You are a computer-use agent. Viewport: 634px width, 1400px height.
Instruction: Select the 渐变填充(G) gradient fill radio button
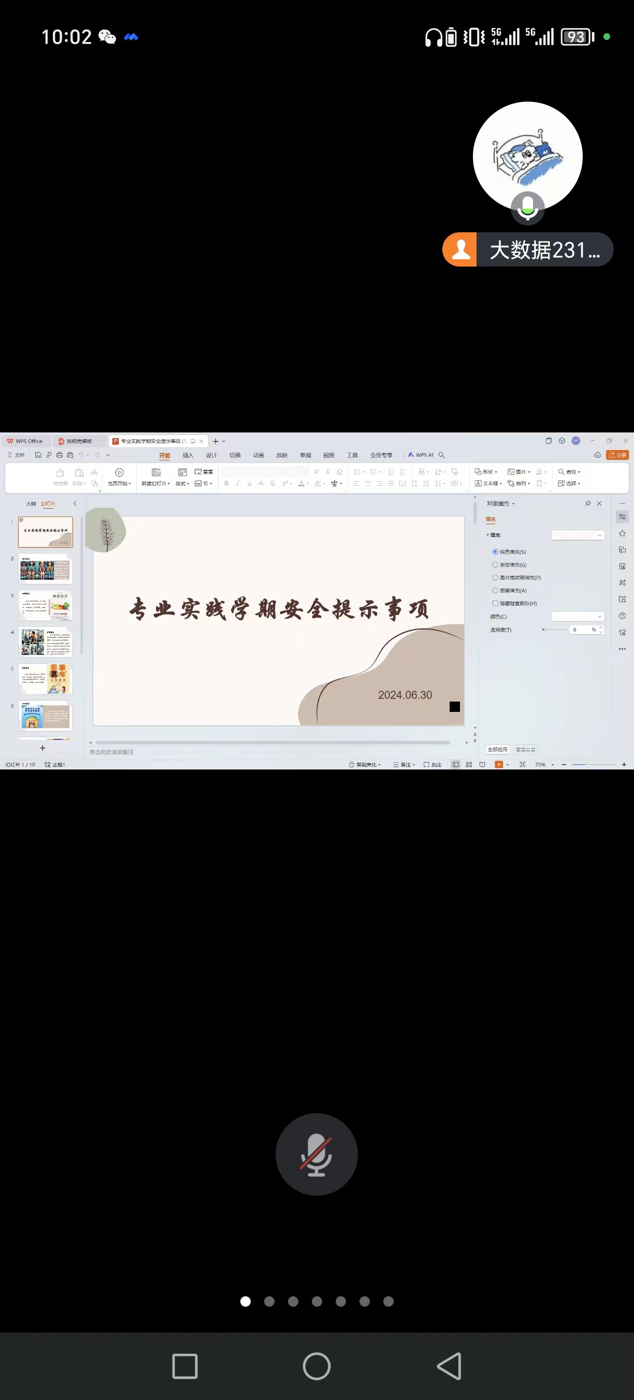point(495,565)
